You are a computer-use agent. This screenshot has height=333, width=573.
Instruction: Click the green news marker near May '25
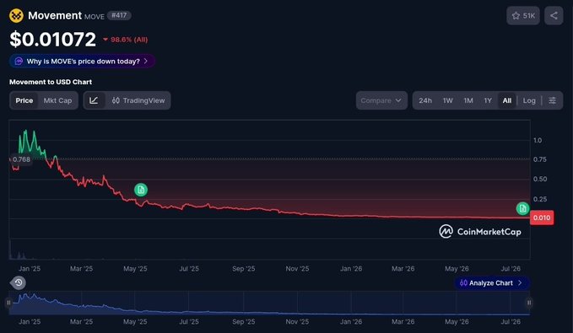tap(141, 190)
